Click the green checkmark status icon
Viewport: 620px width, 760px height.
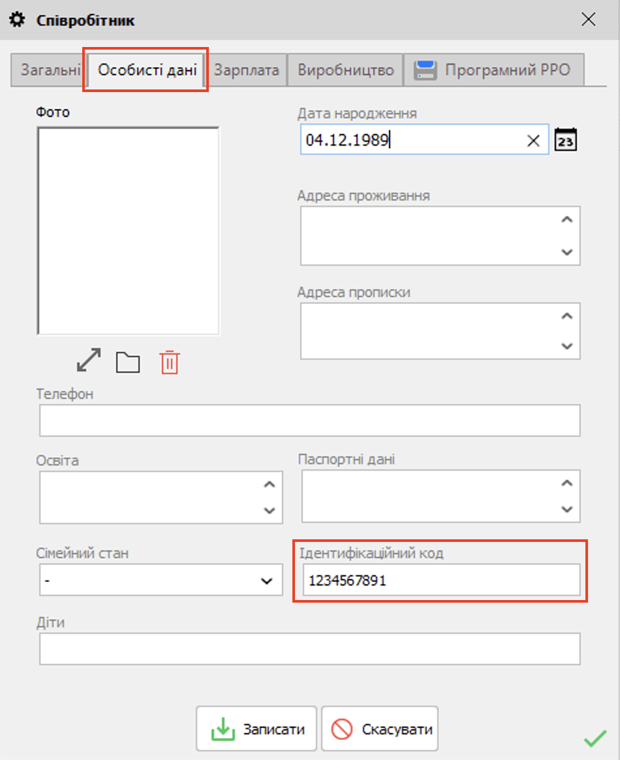[x=595, y=740]
